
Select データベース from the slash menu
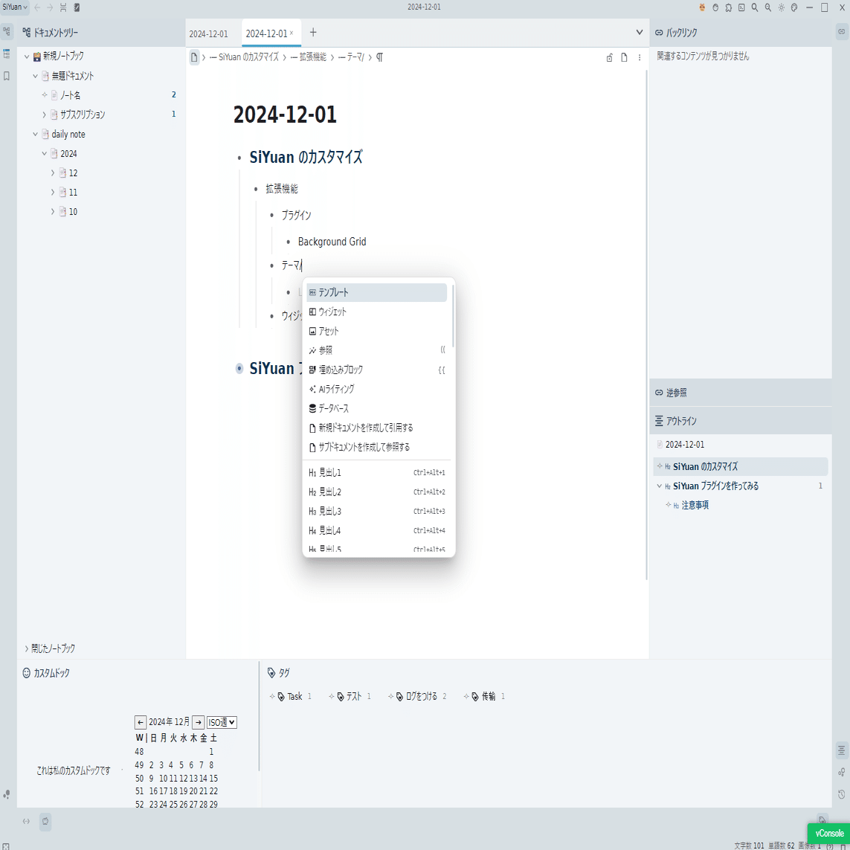click(377, 408)
